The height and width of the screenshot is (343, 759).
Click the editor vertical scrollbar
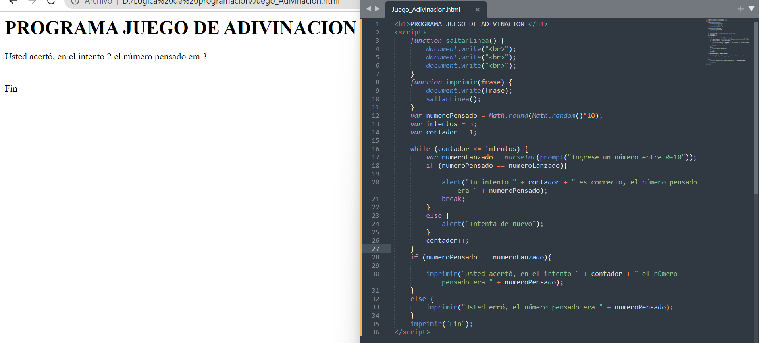click(x=756, y=108)
